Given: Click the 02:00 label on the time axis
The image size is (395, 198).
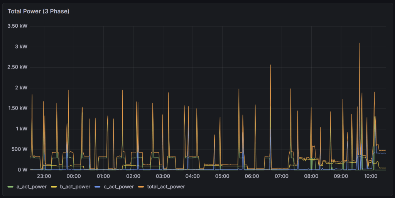Looking at the screenshot, I should coord(133,176).
